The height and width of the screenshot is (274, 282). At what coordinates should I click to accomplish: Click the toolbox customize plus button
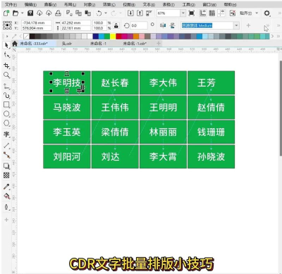6,220
